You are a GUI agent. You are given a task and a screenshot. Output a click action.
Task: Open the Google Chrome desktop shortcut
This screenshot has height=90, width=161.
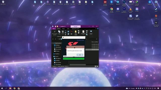tap(111, 10)
